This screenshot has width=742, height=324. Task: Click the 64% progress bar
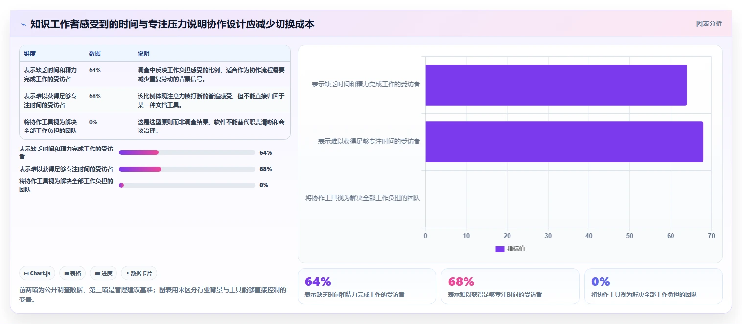click(187, 152)
